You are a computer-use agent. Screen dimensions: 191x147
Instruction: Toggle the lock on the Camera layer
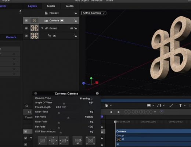click(x=75, y=21)
